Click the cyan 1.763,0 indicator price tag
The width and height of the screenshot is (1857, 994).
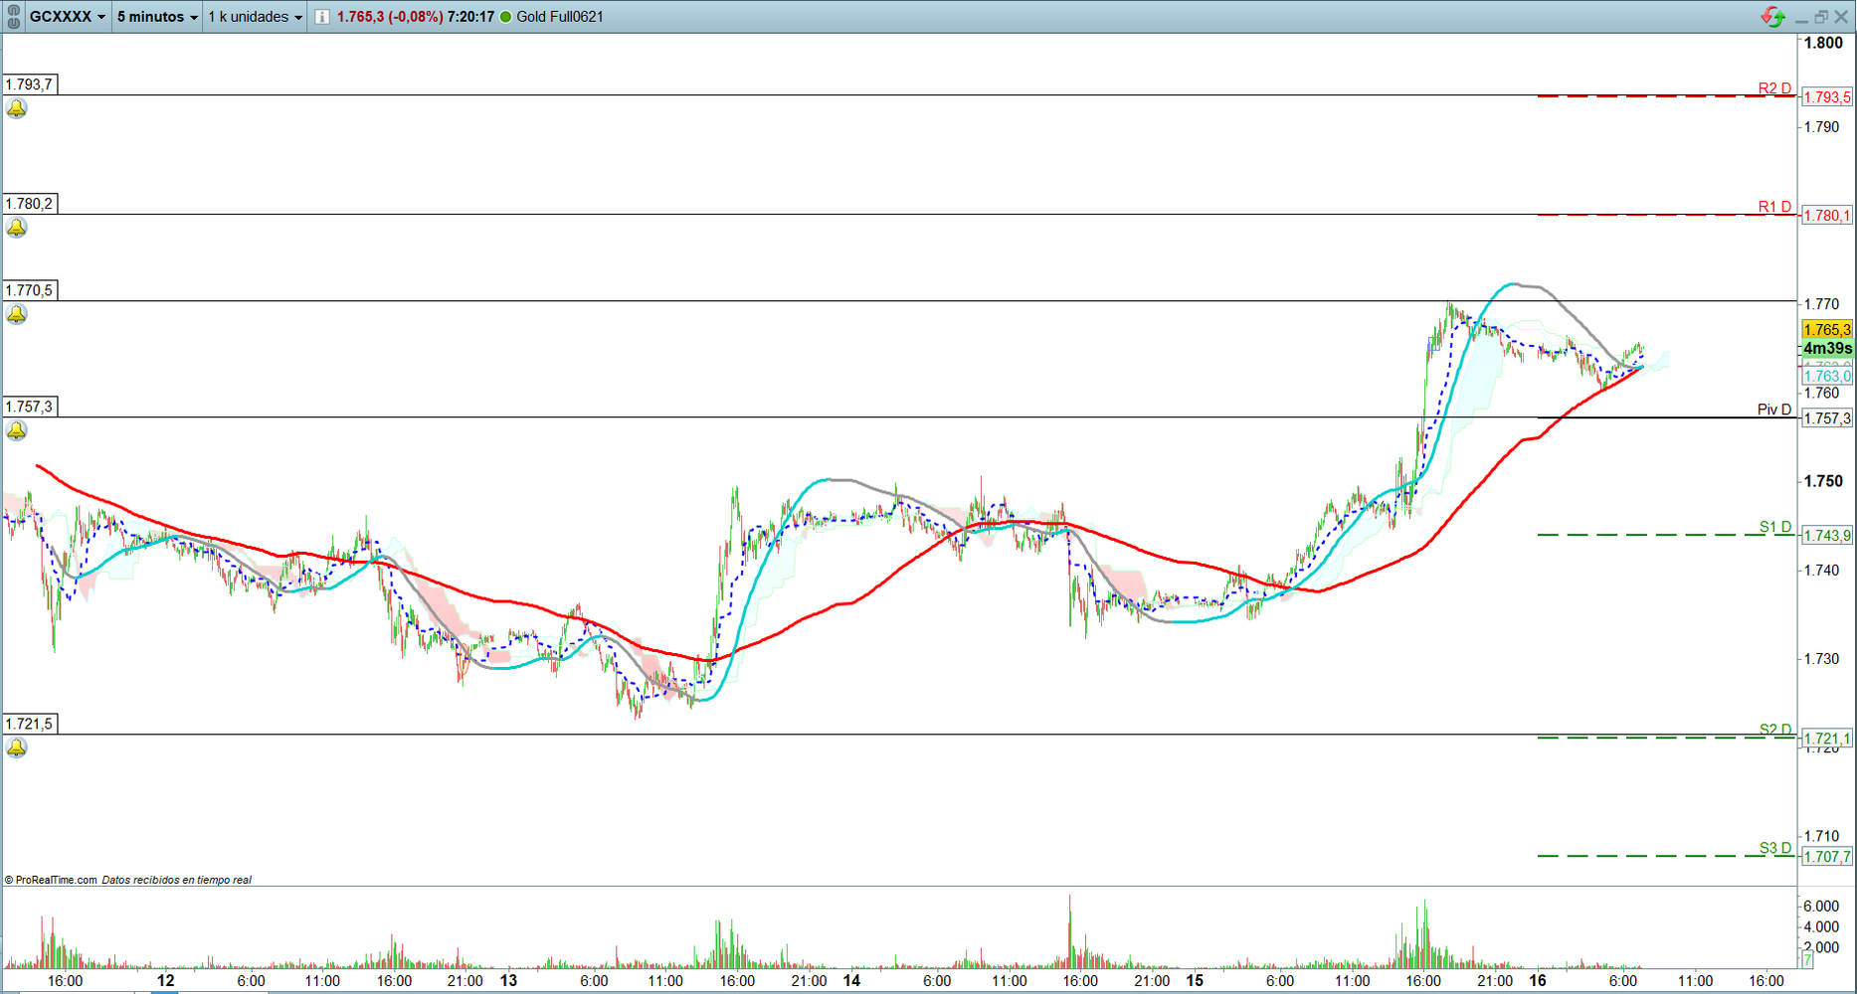point(1827,376)
